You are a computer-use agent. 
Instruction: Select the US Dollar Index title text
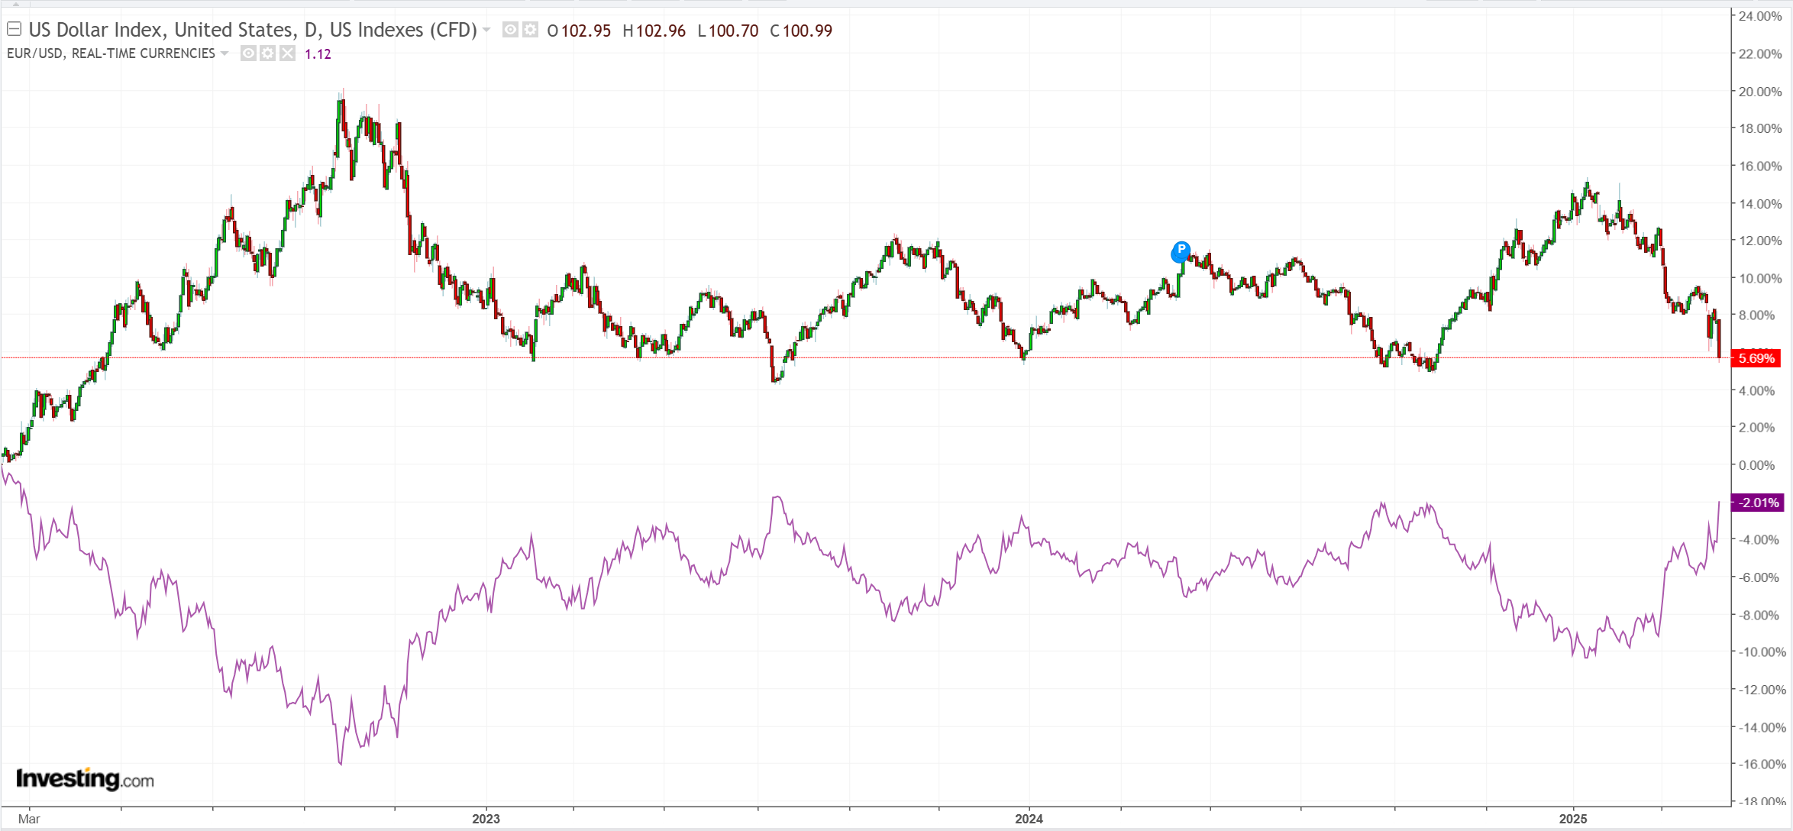pyautogui.click(x=252, y=30)
